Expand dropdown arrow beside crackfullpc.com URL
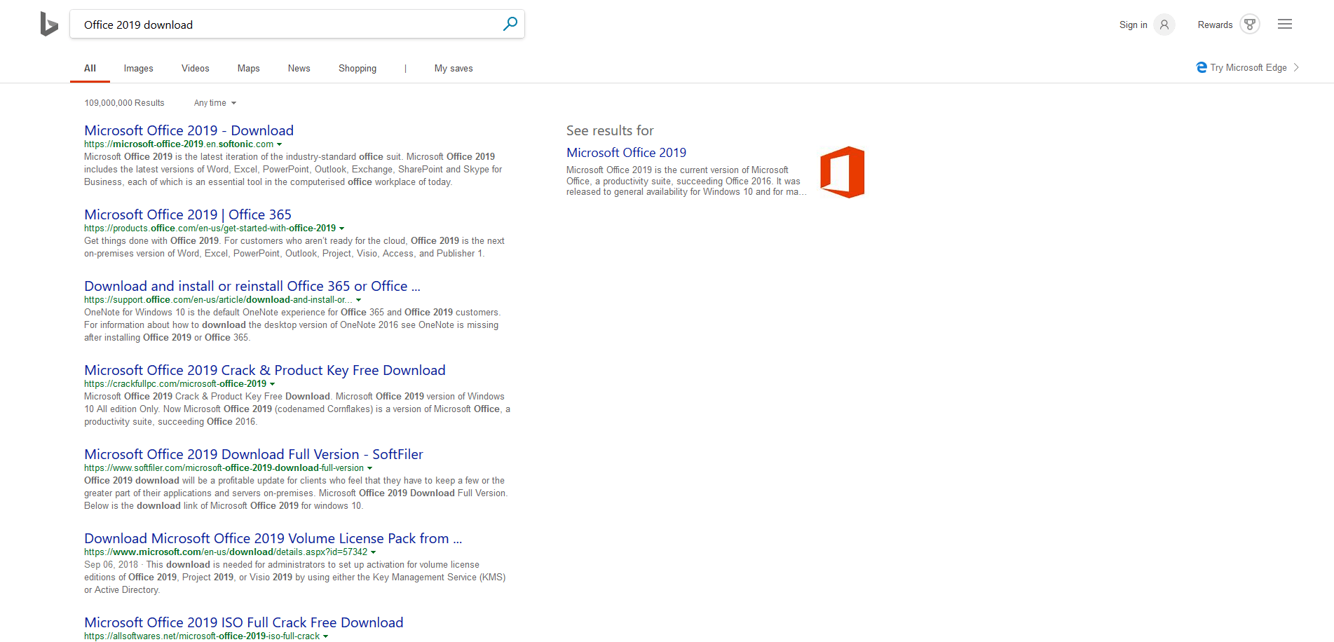Image resolution: width=1334 pixels, height=642 pixels. tap(273, 384)
